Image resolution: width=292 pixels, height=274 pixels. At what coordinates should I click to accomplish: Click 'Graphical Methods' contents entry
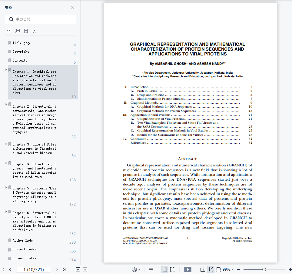[x=144, y=103]
